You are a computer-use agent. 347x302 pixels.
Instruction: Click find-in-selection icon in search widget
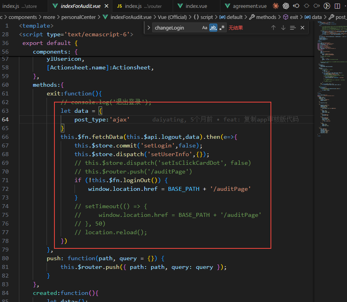[293, 28]
